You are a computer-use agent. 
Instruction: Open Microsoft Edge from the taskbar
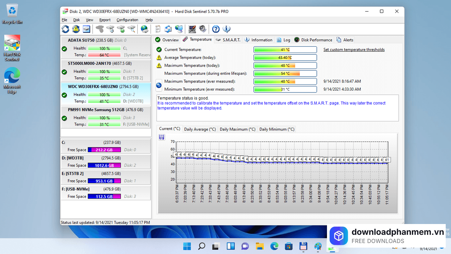click(274, 246)
